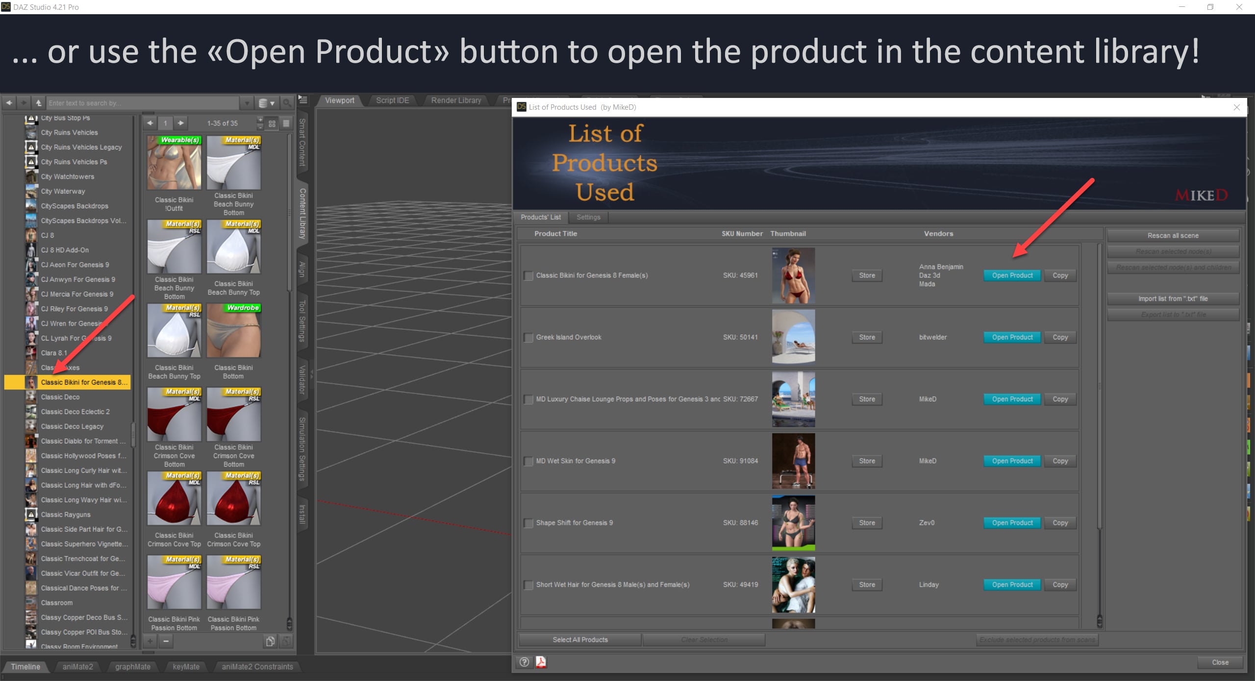
Task: Click the help question mark icon
Action: pos(524,662)
